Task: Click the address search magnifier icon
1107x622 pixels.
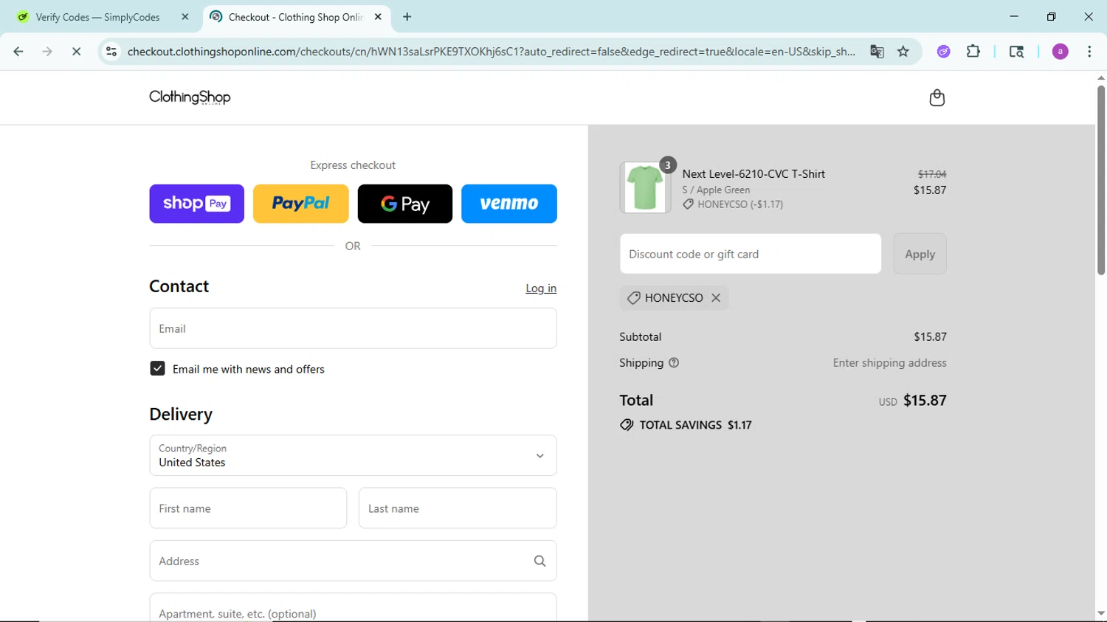Action: [x=539, y=561]
